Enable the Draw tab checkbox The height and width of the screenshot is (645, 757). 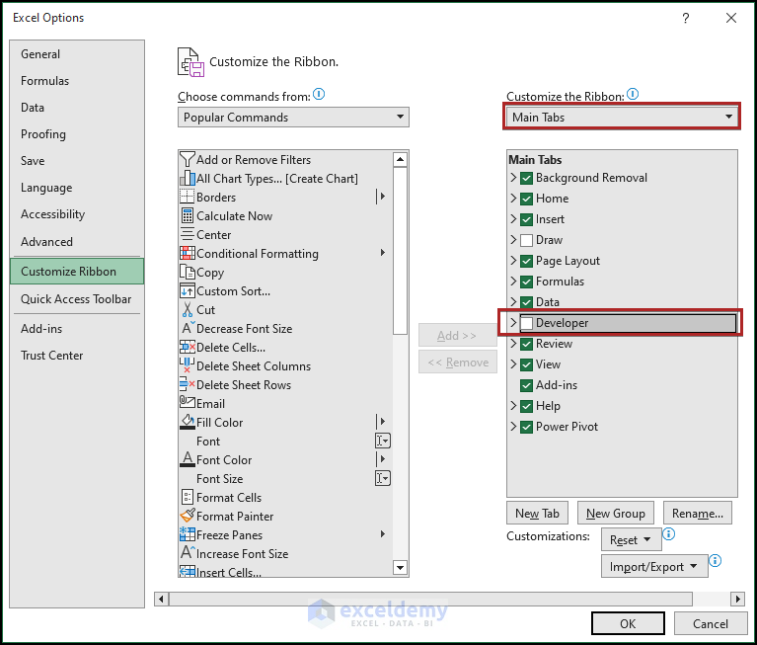click(x=526, y=240)
